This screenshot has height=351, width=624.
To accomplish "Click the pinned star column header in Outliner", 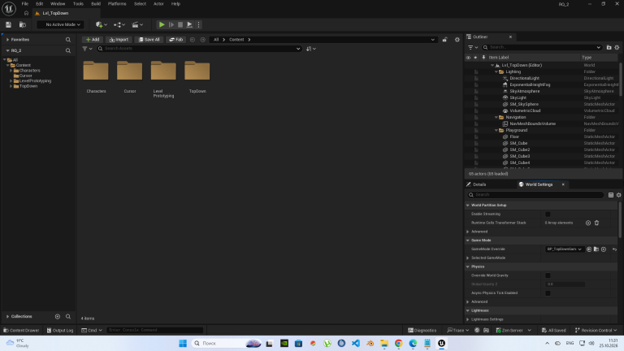I will [x=475, y=58].
